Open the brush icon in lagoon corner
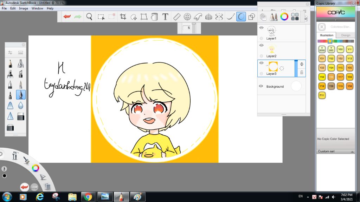The image size is (360, 202). pos(26,160)
